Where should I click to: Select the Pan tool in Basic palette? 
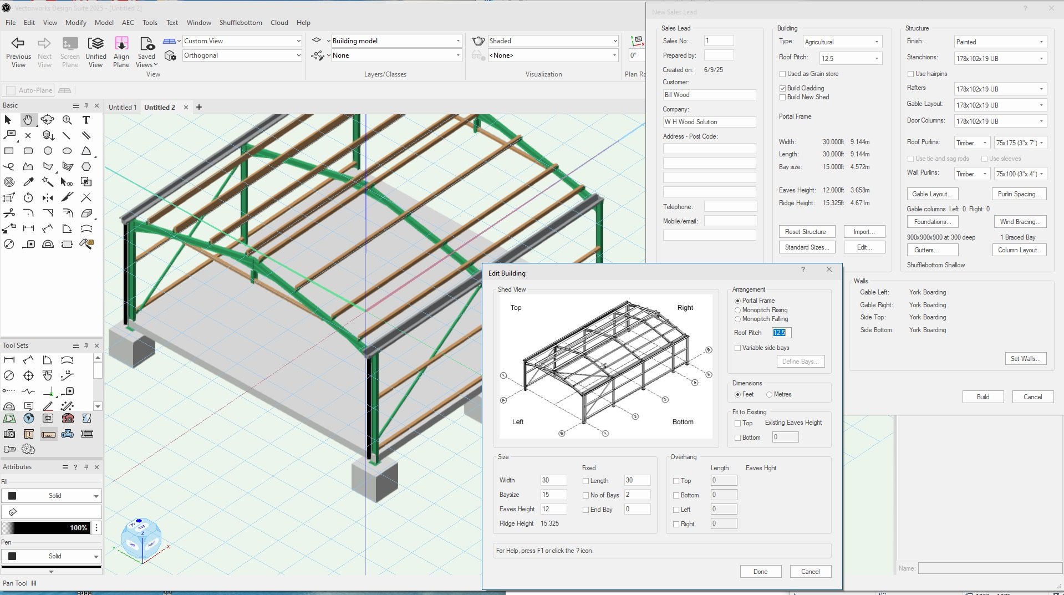tap(28, 120)
